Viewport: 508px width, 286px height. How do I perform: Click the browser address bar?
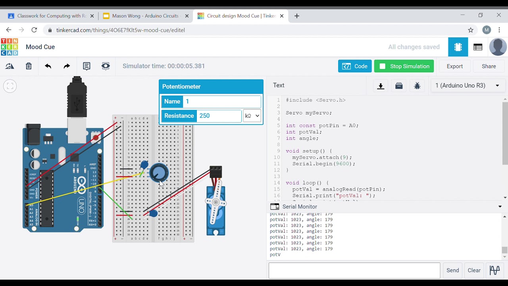pos(254,30)
